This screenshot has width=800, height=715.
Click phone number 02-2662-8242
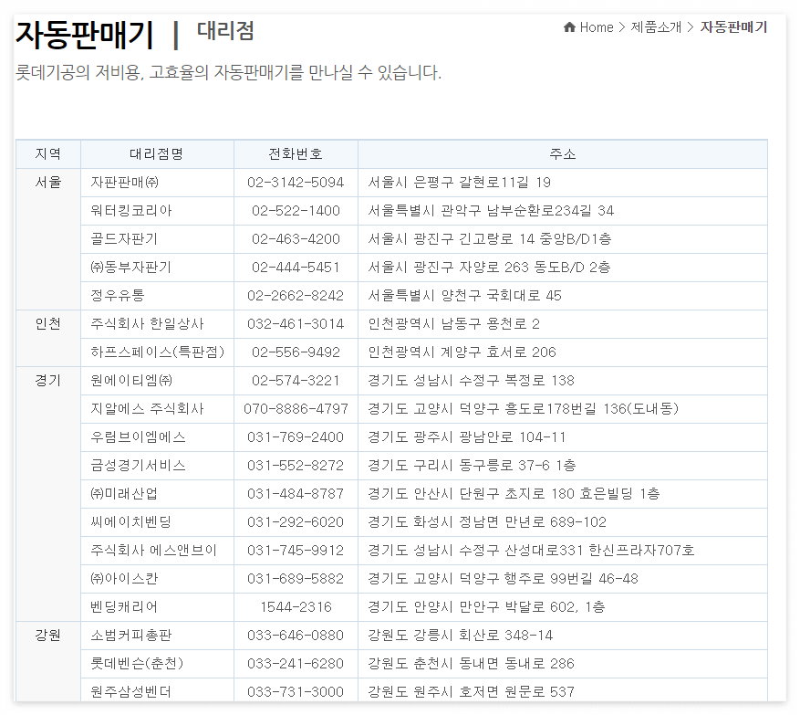tap(296, 296)
